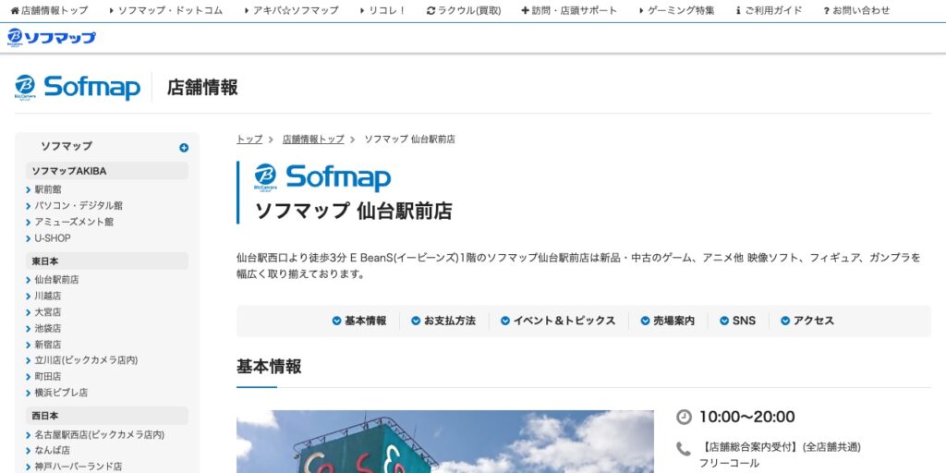Click ソフマップAKIBA sidebar group header

tap(107, 171)
